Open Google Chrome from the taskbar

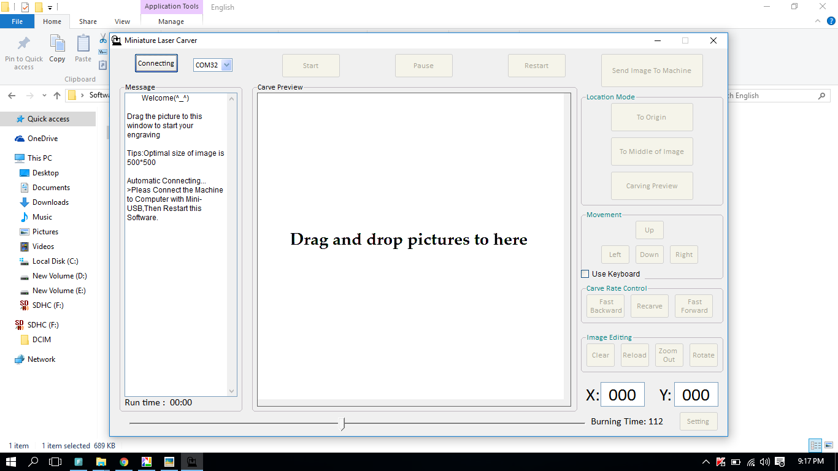click(124, 462)
